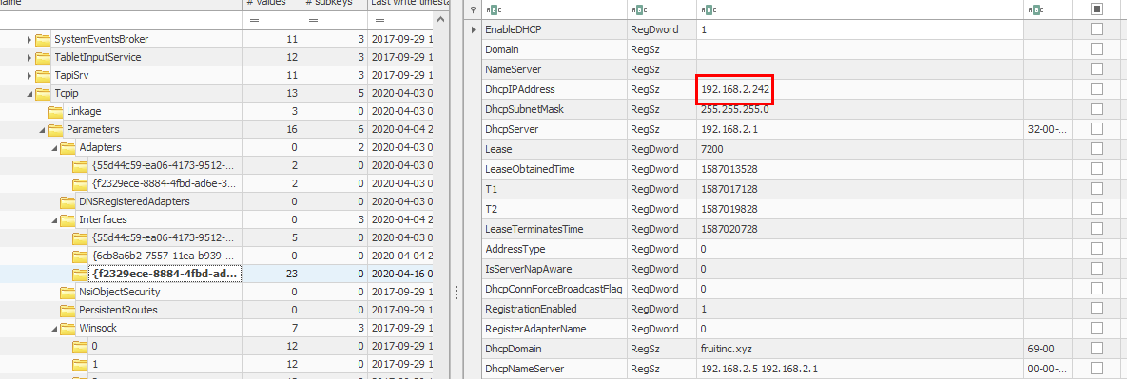
Task: Click the T1 value 1587017128
Action: (x=729, y=189)
